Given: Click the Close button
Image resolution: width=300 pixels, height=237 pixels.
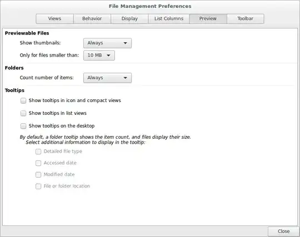Looking at the screenshot, I should point(283,231).
